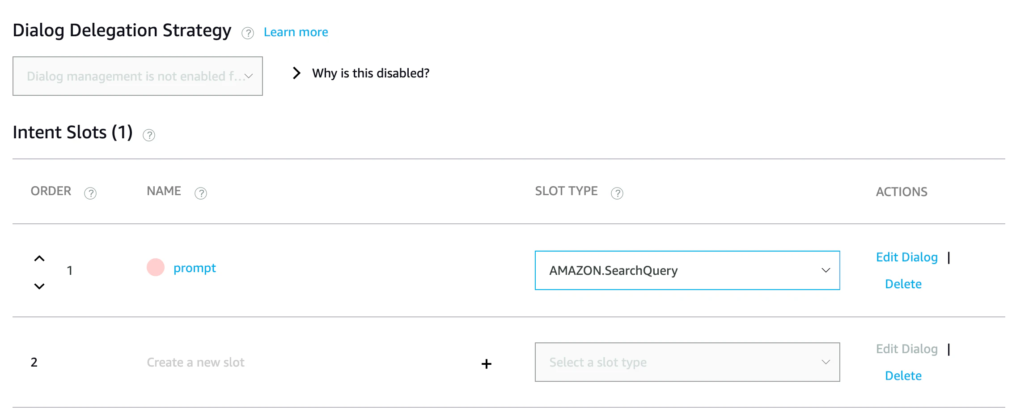Click the pink circle beside prompt
This screenshot has height=410, width=1016.
click(x=156, y=267)
